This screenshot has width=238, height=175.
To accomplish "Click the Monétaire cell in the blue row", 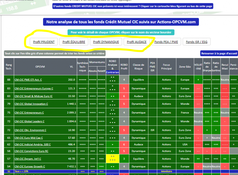I will [x=167, y=171].
